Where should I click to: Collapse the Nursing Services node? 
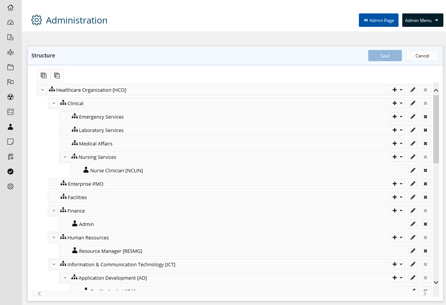tap(65, 157)
